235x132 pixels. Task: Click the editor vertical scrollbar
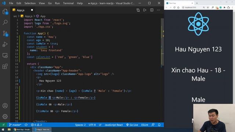162,42
